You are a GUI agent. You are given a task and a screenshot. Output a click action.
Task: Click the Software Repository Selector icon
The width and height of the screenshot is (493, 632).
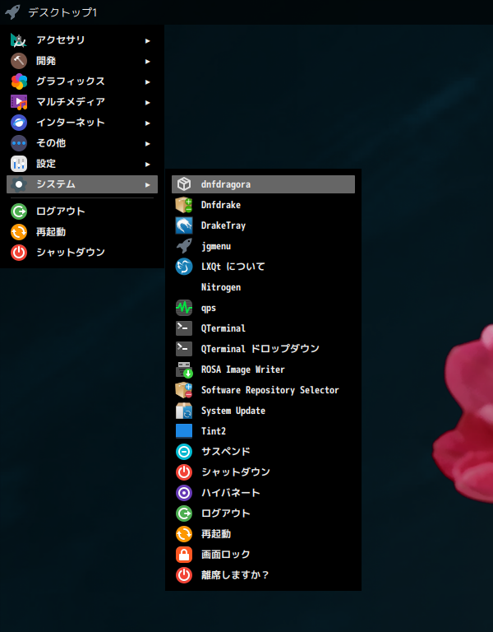click(184, 390)
